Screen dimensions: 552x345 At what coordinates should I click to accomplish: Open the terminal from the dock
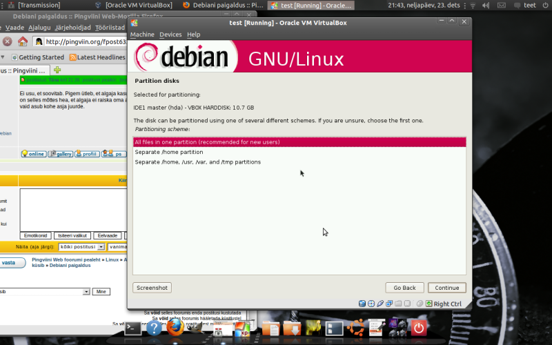pyautogui.click(x=133, y=328)
